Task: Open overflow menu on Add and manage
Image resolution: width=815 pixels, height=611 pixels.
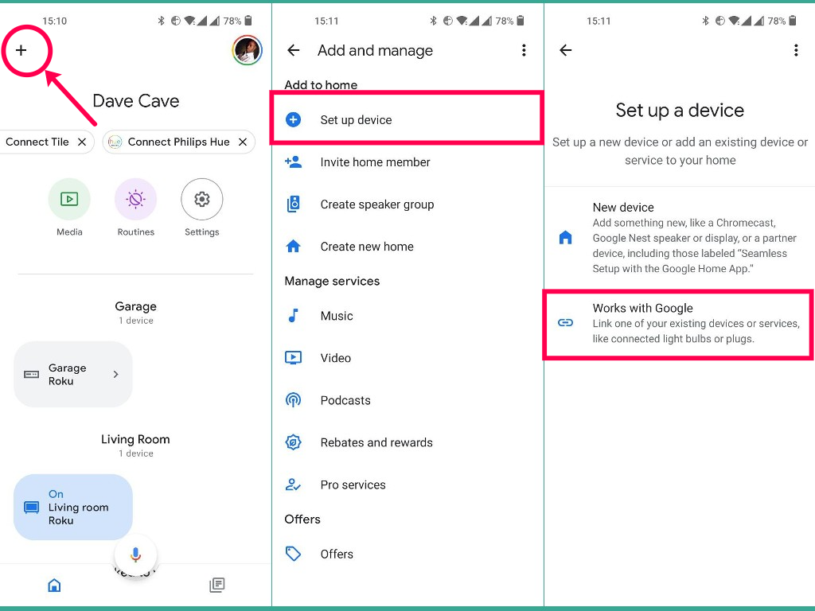Action: point(524,50)
